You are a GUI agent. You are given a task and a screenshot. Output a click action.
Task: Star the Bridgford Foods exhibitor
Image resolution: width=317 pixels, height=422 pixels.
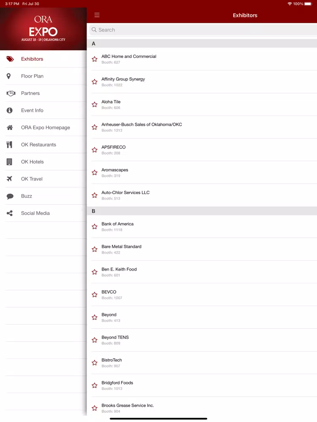coord(94,385)
